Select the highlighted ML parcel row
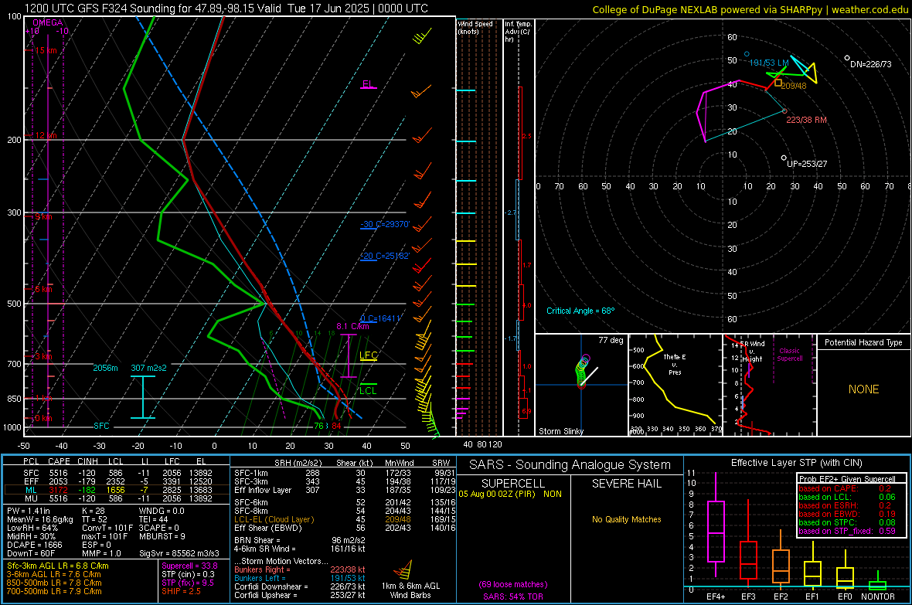This screenshot has height=605, width=912. (x=116, y=490)
